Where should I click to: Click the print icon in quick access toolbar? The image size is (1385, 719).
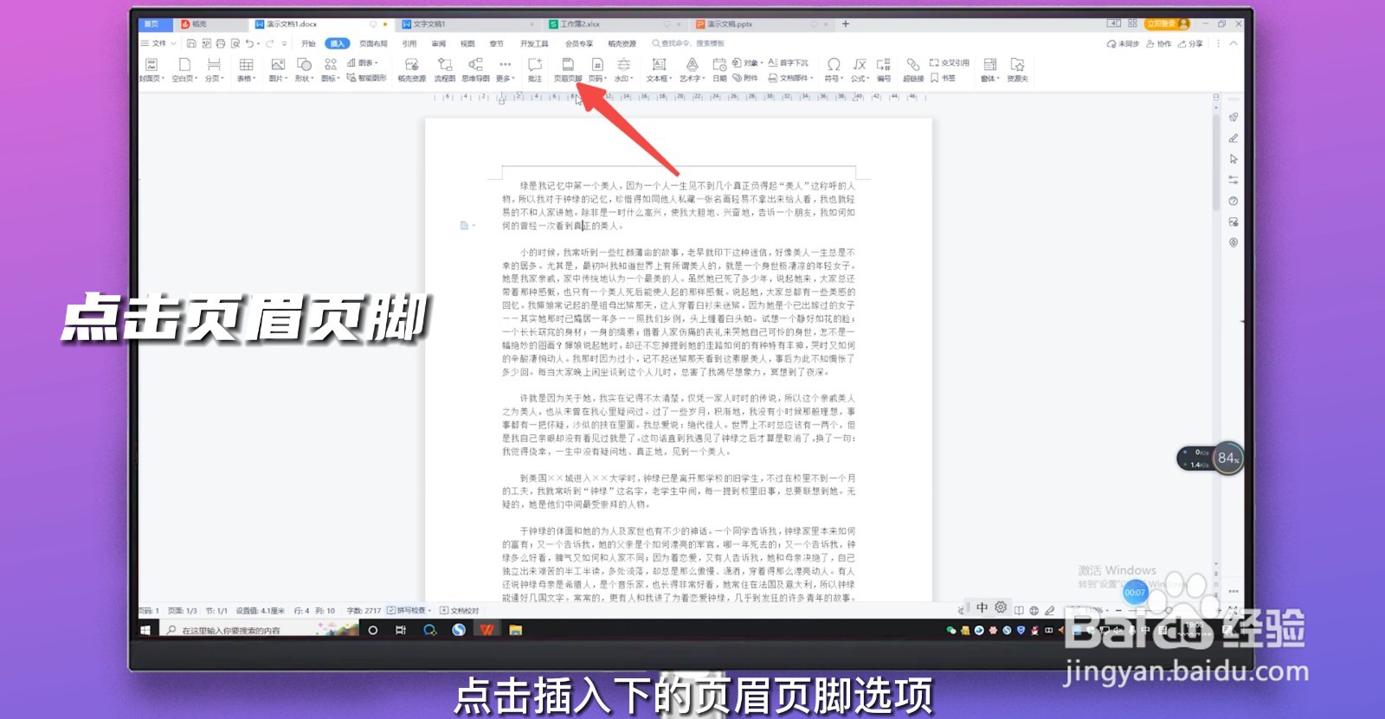coord(221,43)
